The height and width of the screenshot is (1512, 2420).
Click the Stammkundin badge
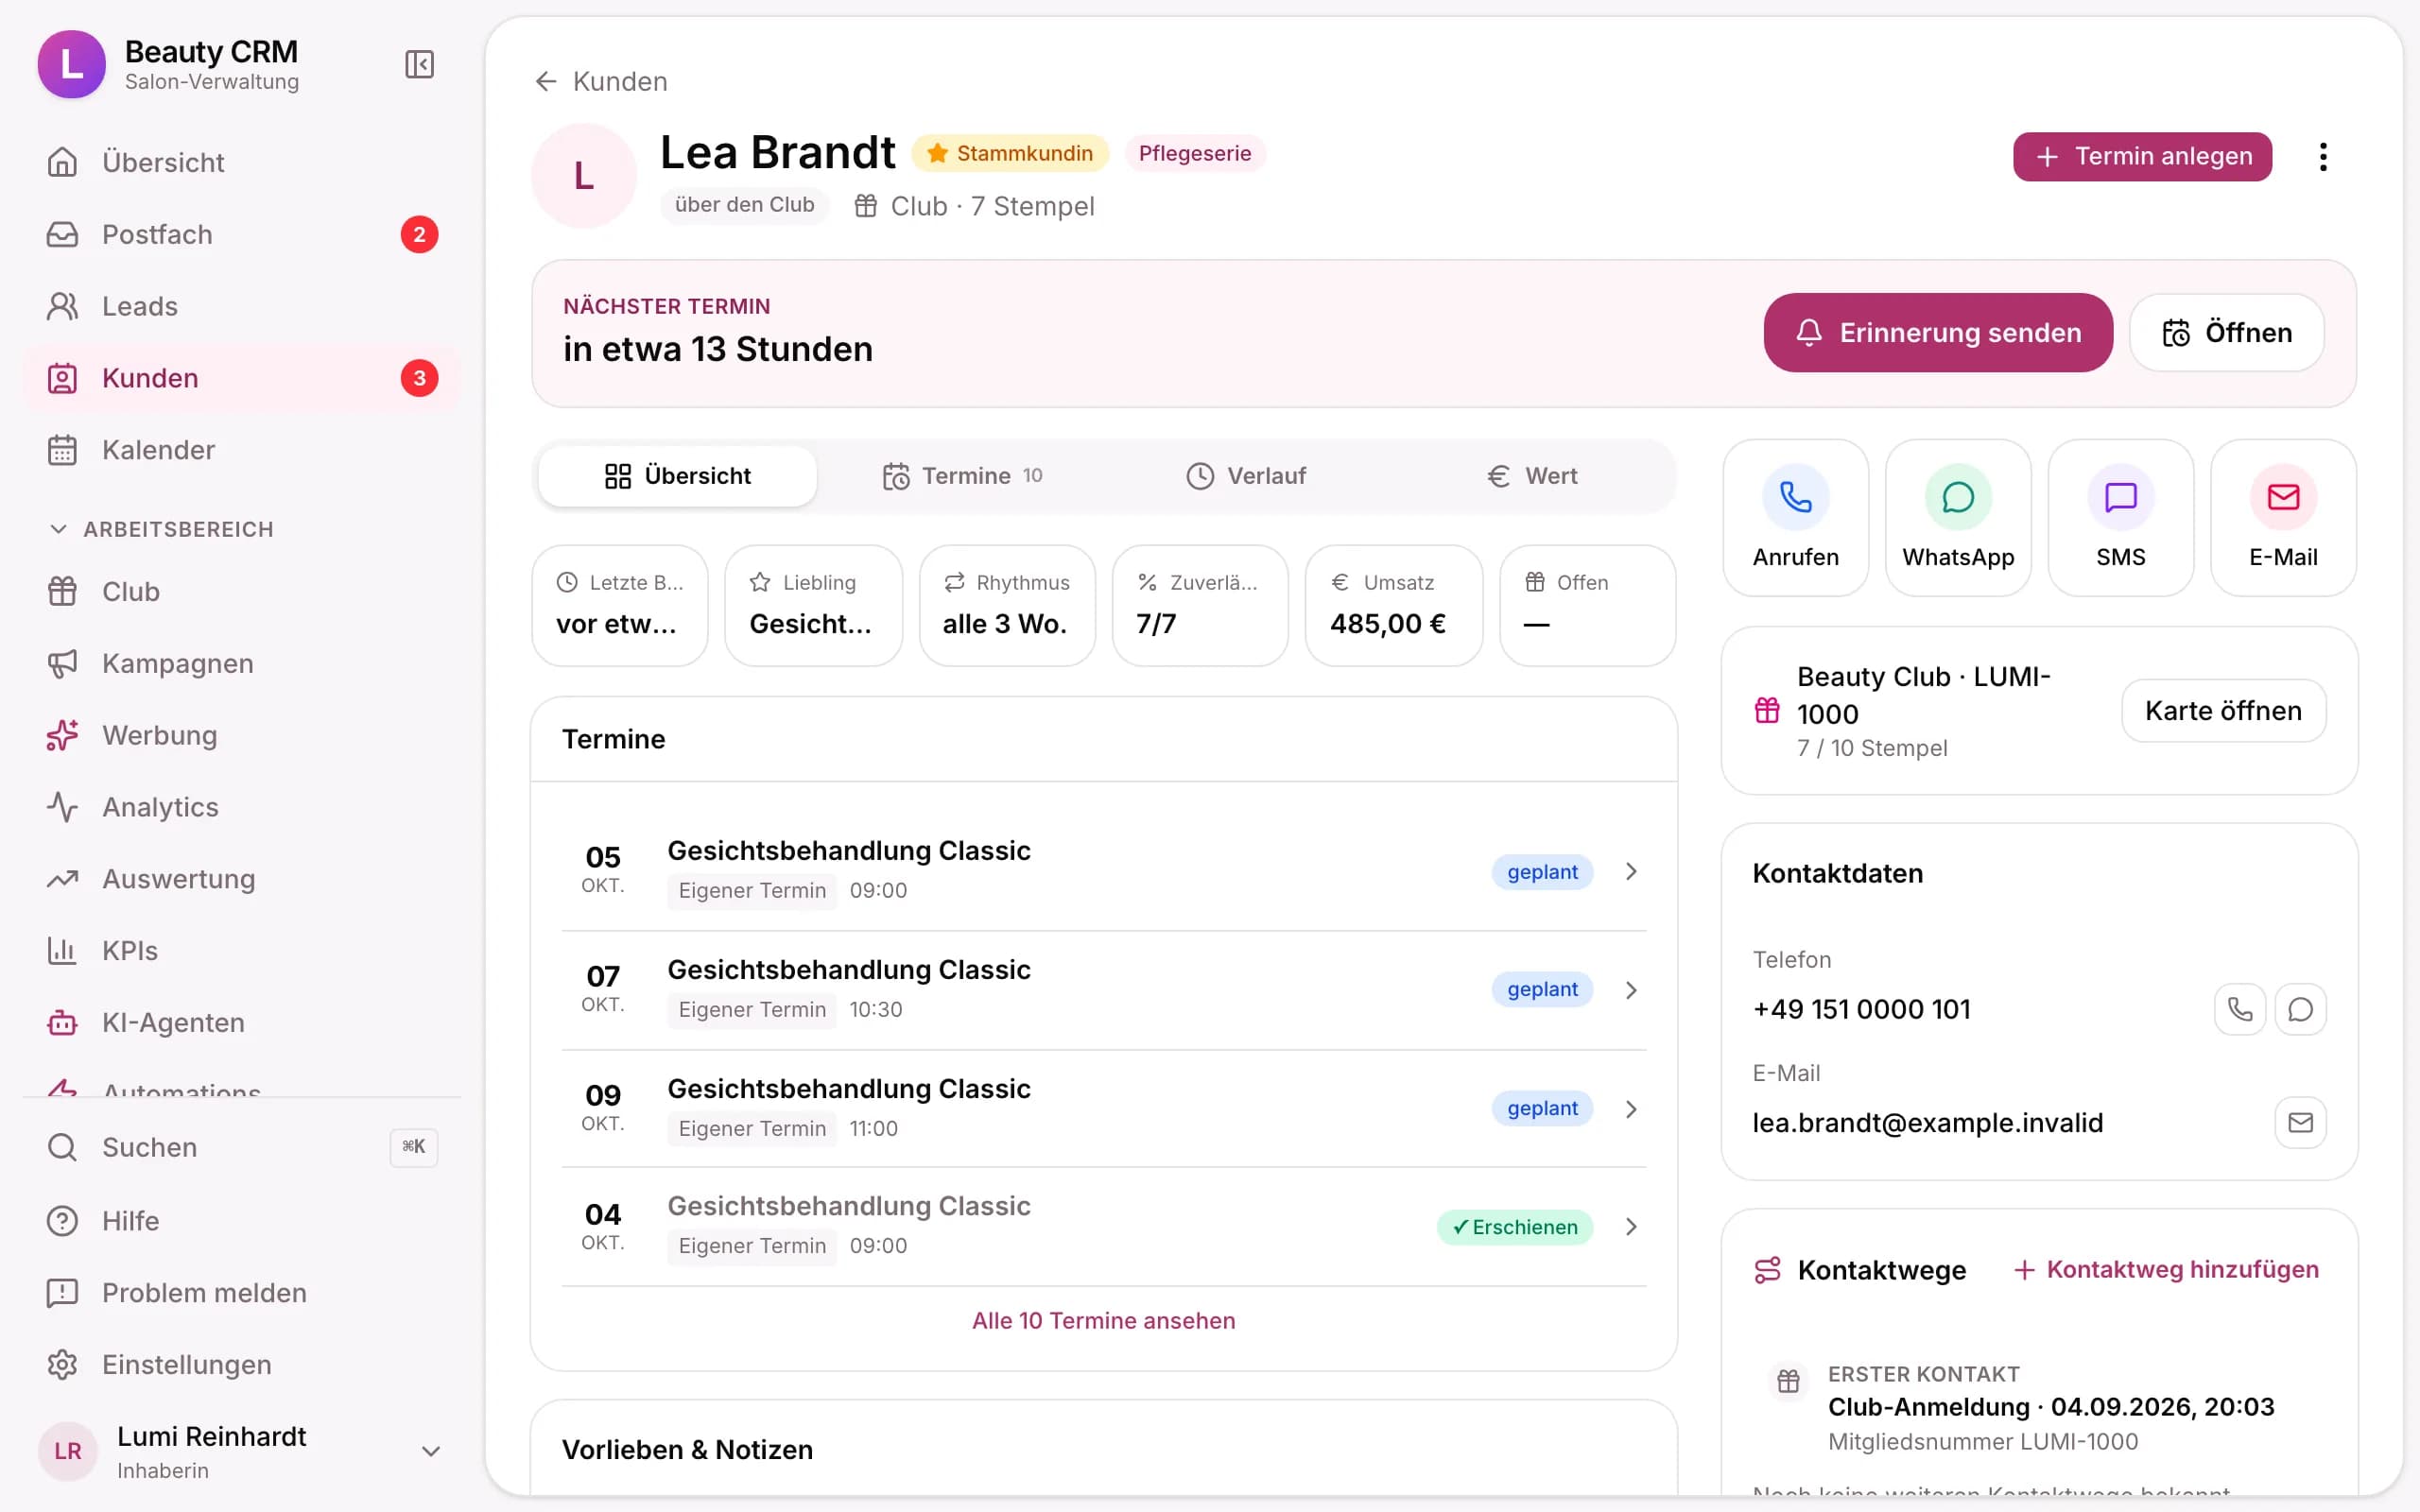1010,154
